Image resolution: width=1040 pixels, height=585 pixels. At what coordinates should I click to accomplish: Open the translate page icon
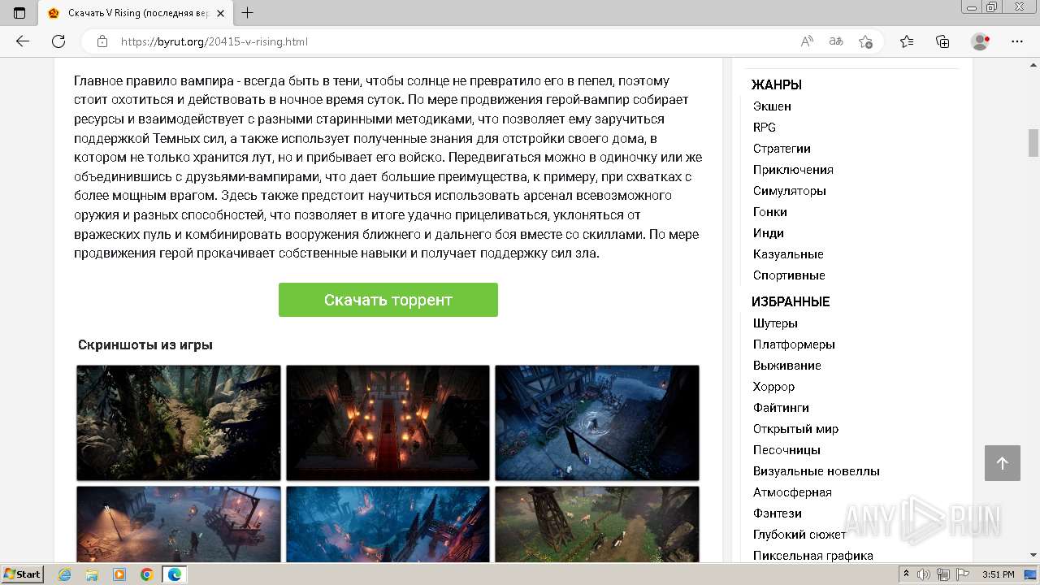click(x=835, y=41)
